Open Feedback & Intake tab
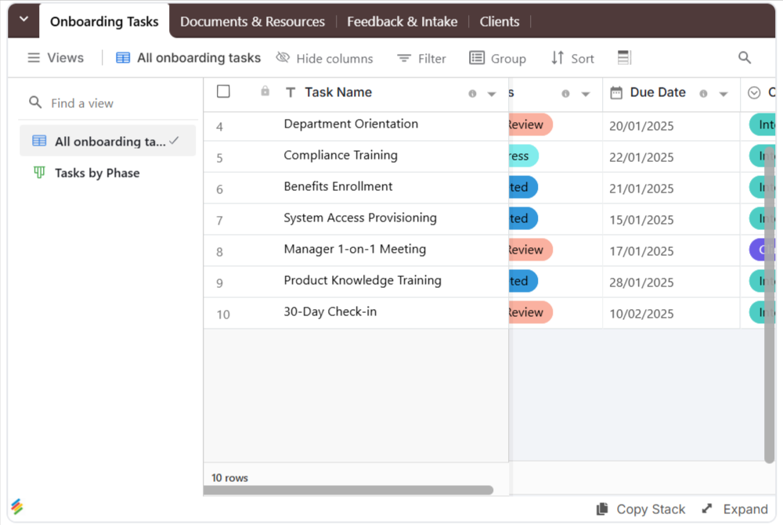 (x=402, y=21)
